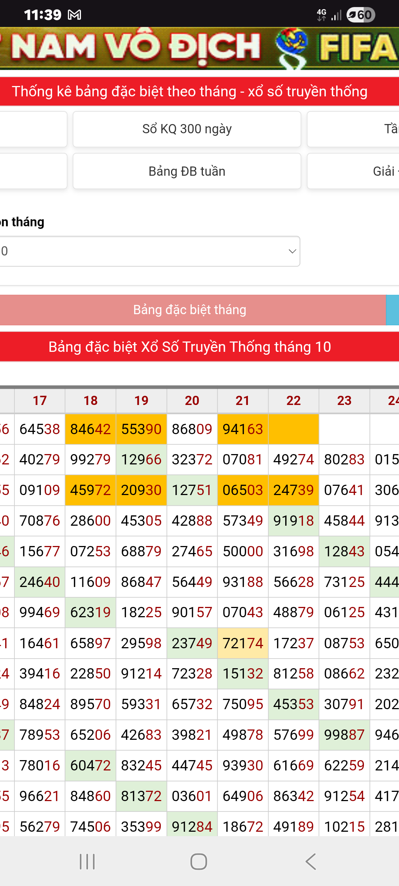
Task: Click the column header 18
Action: tap(91, 401)
